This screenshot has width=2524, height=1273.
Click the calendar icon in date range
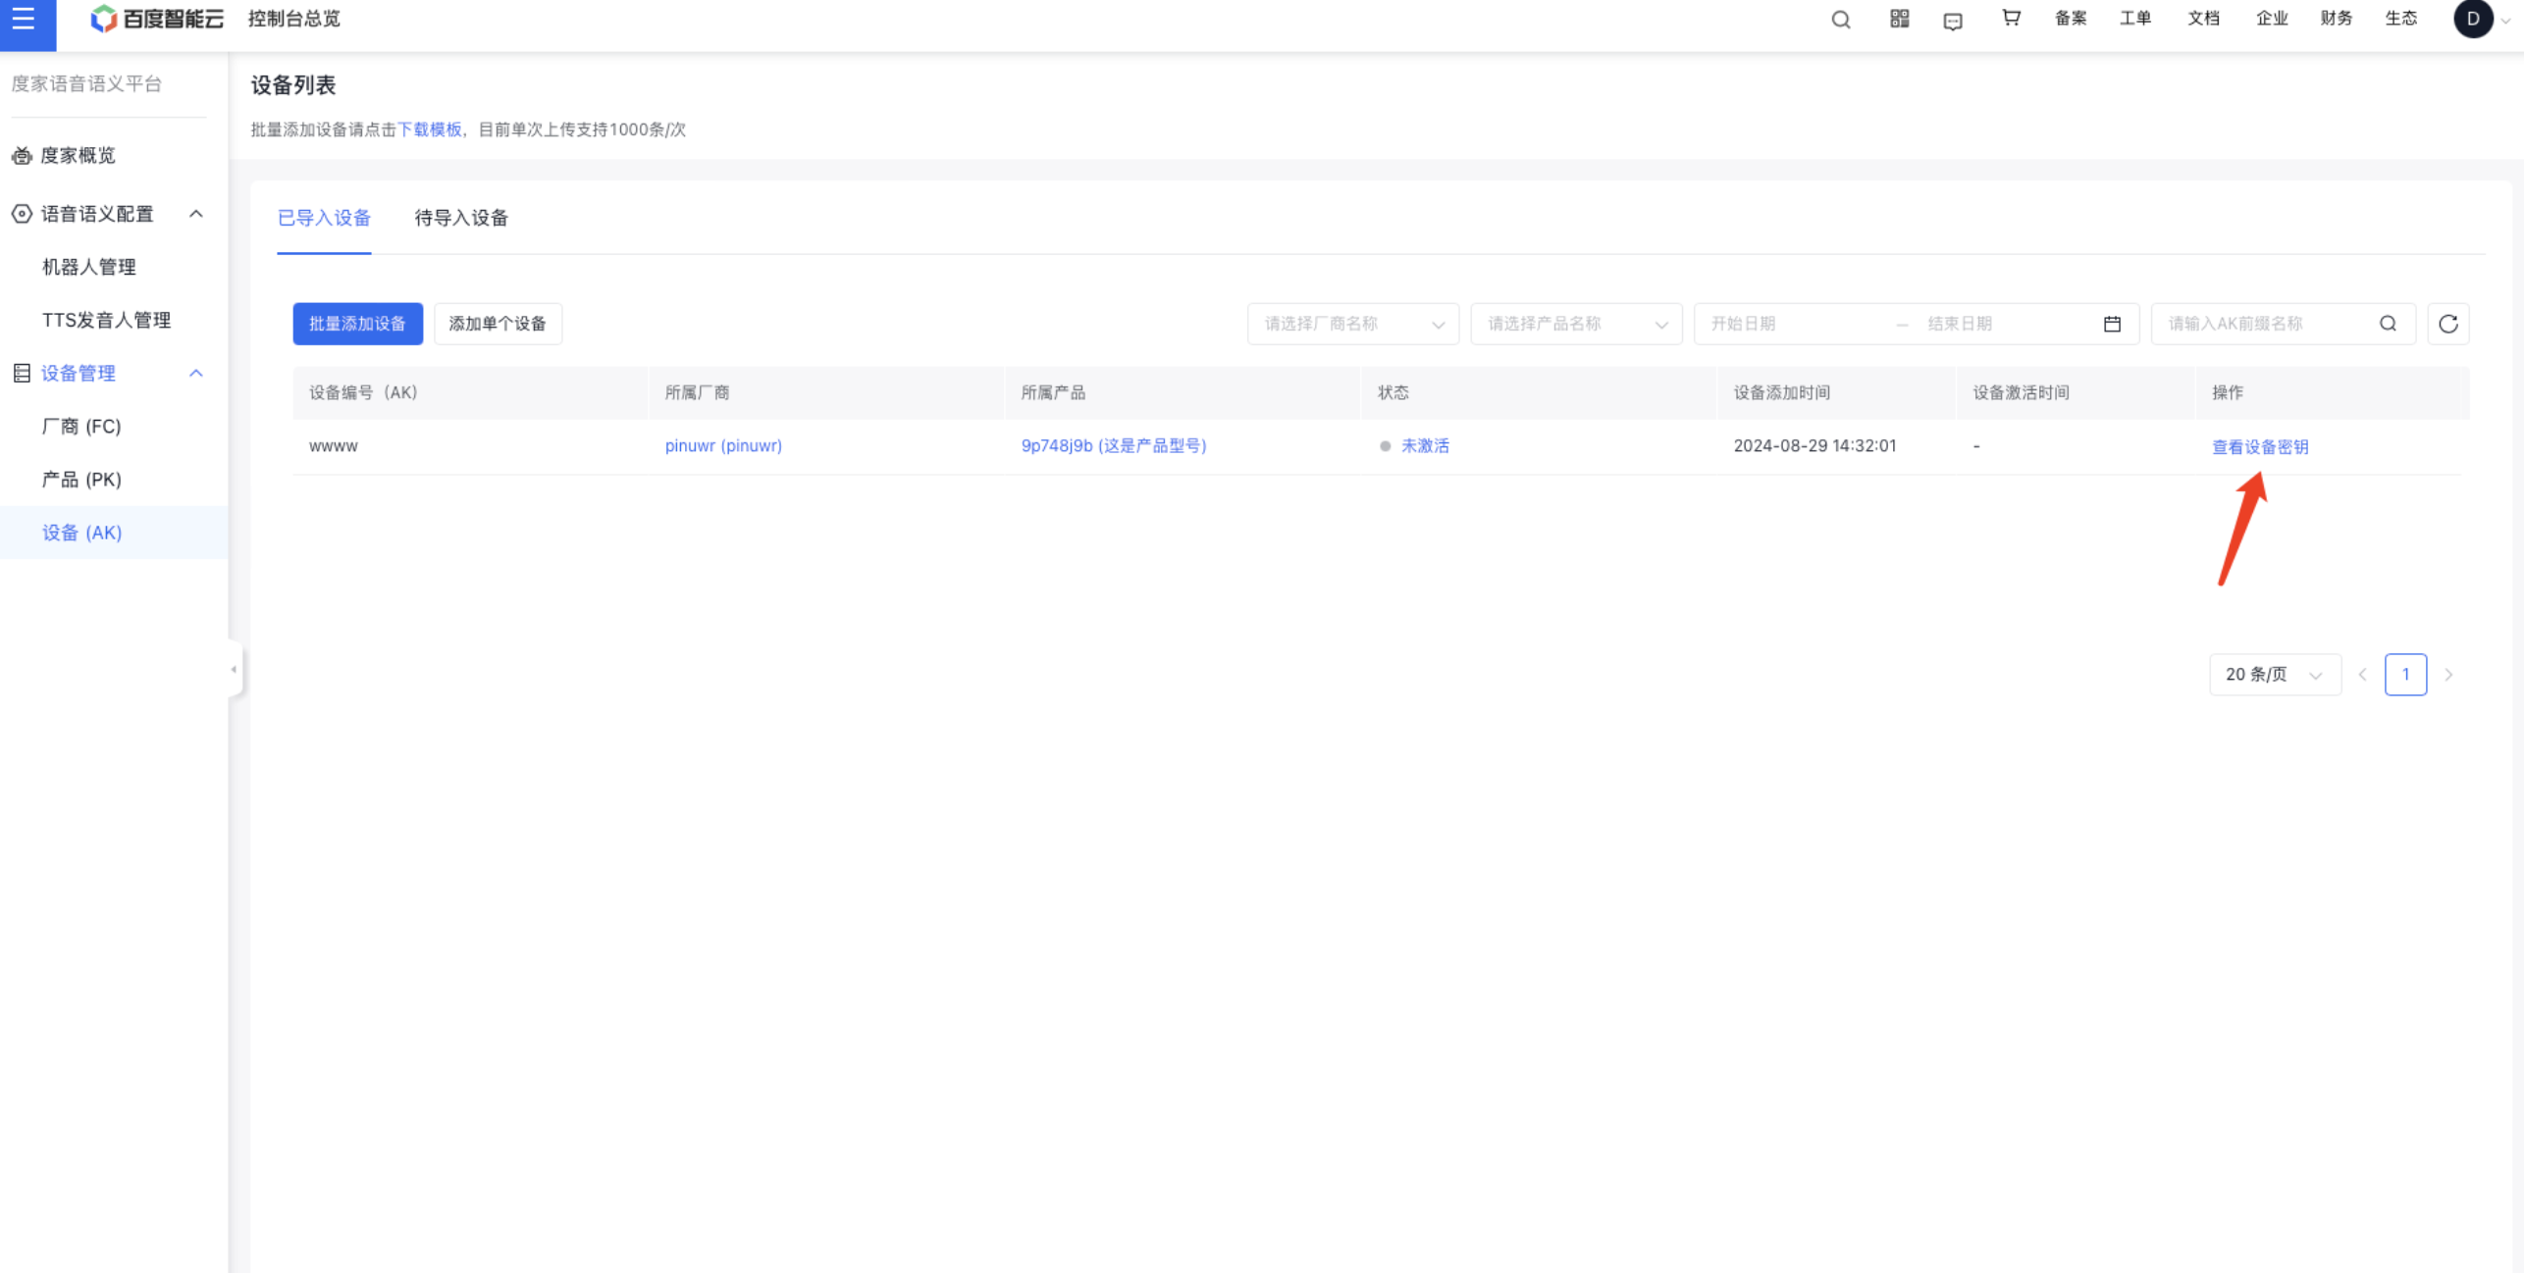point(2112,324)
